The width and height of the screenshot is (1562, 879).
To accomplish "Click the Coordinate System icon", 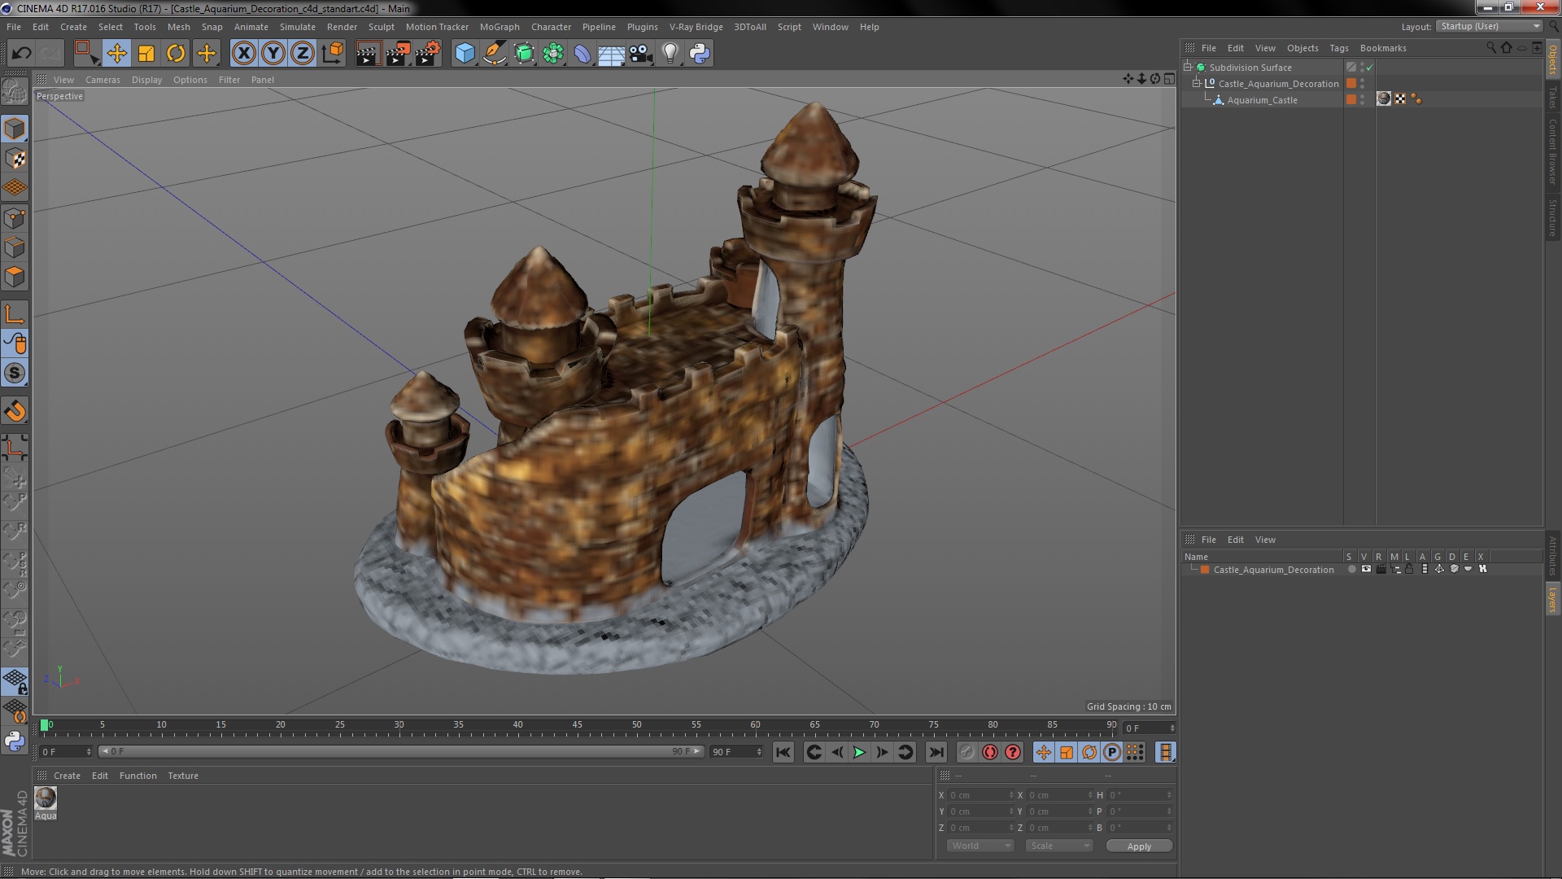I will 333,54.
